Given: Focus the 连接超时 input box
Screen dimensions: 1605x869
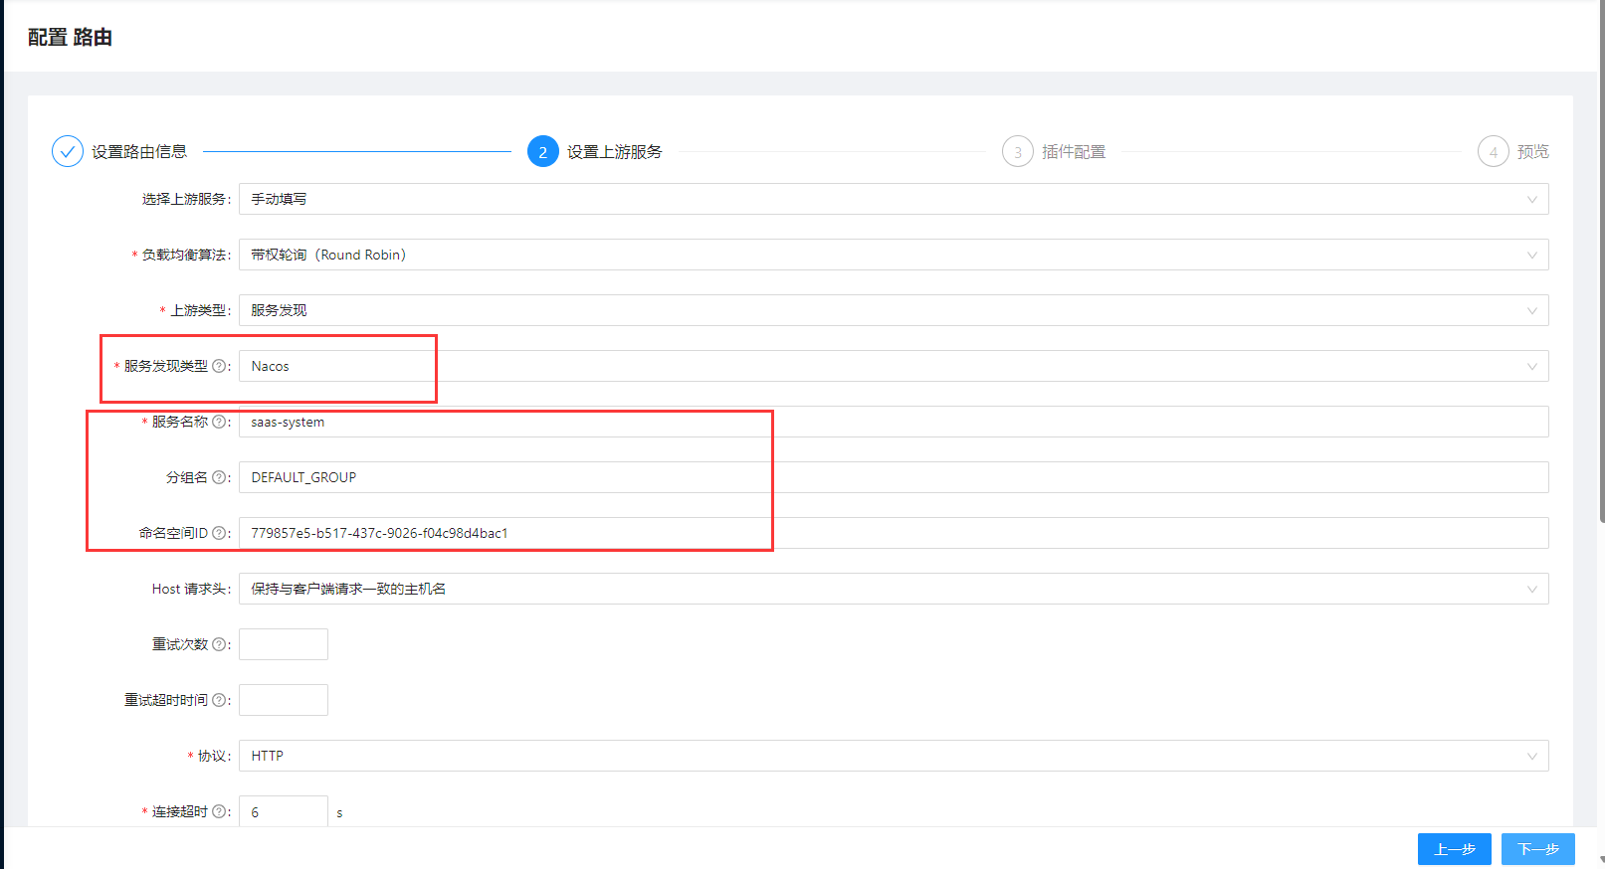Looking at the screenshot, I should coord(284,811).
